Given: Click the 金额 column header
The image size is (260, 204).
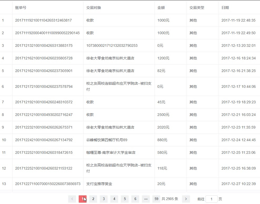Looking at the screenshot, I should 161,8.
